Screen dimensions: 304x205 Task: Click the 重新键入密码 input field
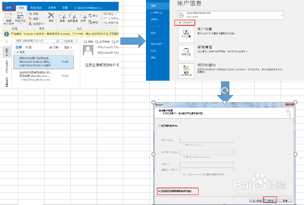pos(207,170)
